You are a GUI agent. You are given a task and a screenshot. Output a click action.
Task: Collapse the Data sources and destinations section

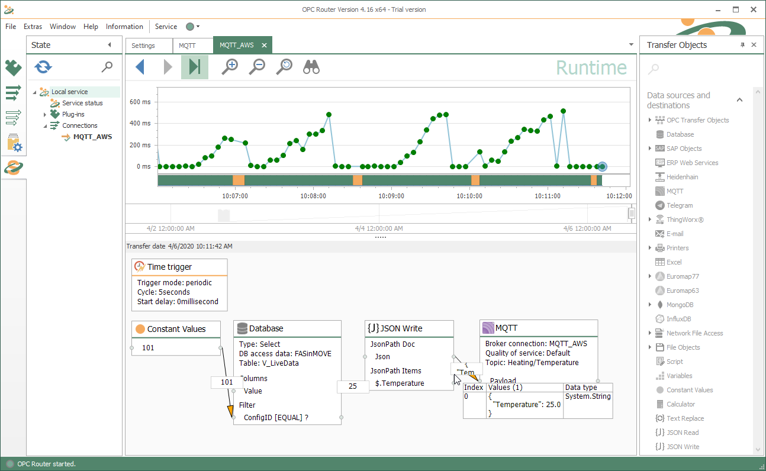[739, 100]
